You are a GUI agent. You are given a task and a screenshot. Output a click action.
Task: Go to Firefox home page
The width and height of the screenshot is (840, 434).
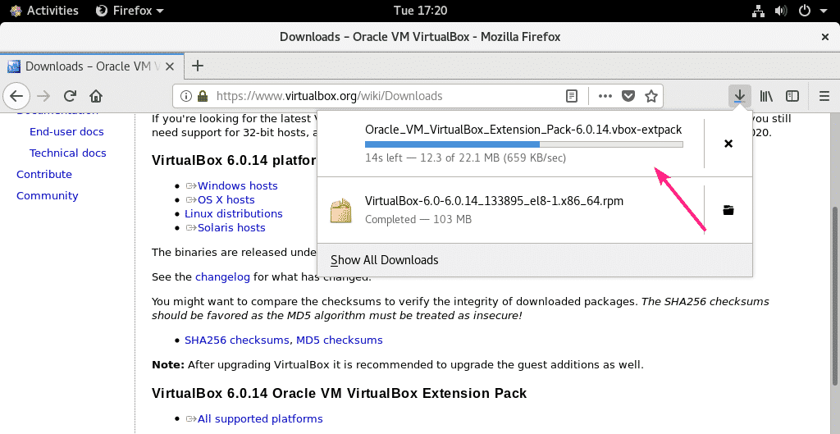click(x=96, y=96)
